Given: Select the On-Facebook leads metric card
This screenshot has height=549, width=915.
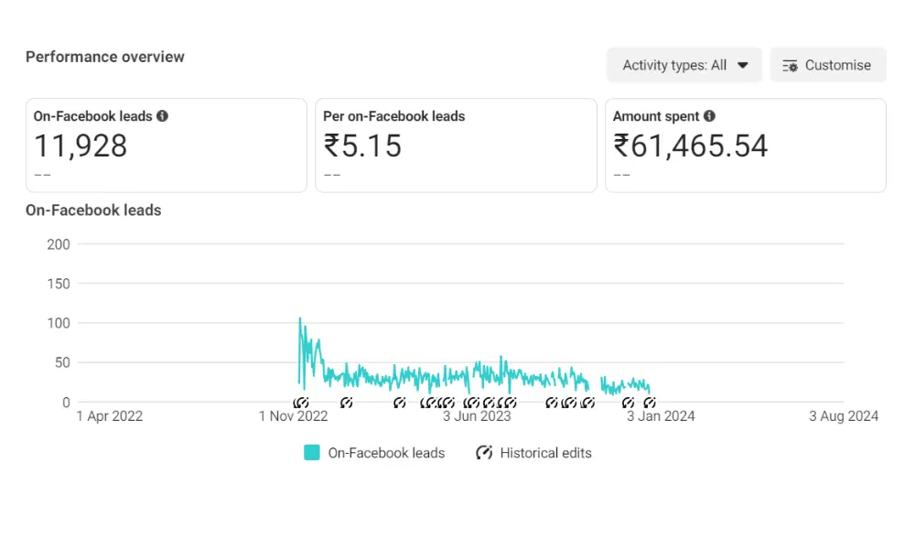Looking at the screenshot, I should [167, 145].
